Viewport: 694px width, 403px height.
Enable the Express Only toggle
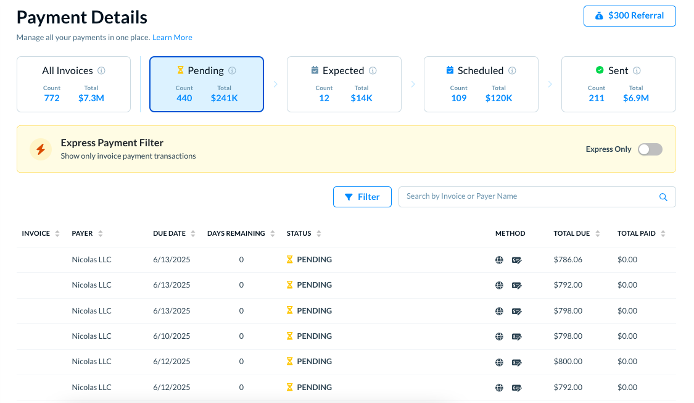[650, 149]
